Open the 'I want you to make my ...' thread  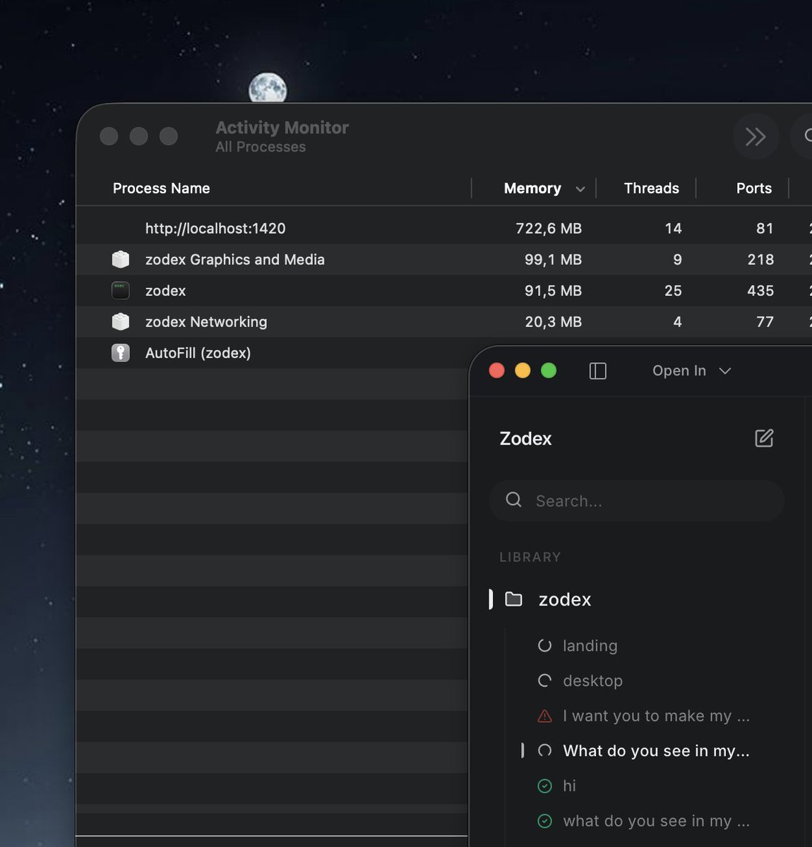tap(656, 716)
